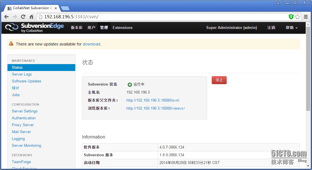The image size is (312, 170).
Task: Reload the page with the refresh icon
Action: (x=23, y=17)
